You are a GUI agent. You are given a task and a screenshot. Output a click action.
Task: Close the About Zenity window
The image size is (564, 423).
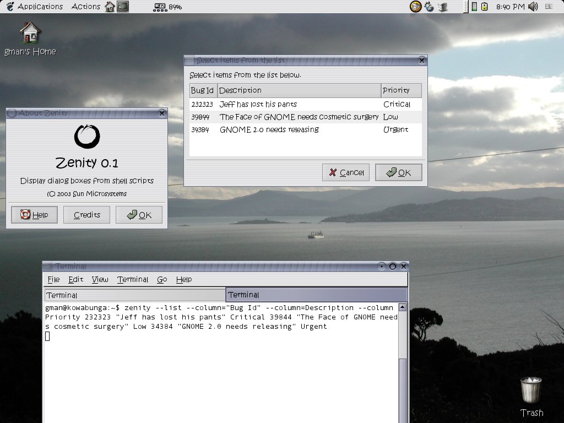(162, 113)
